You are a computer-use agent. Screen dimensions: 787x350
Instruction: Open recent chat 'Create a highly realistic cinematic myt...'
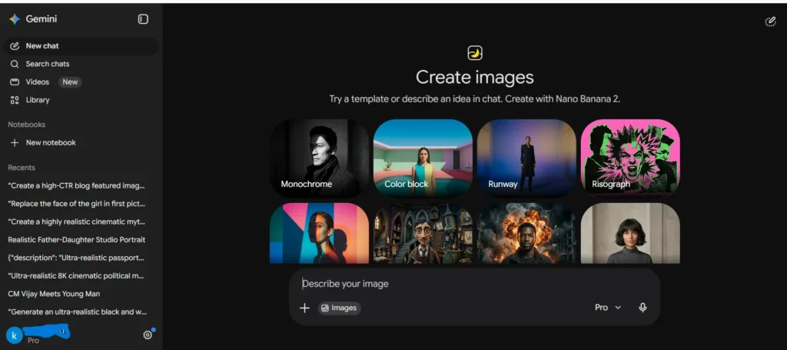pos(77,222)
